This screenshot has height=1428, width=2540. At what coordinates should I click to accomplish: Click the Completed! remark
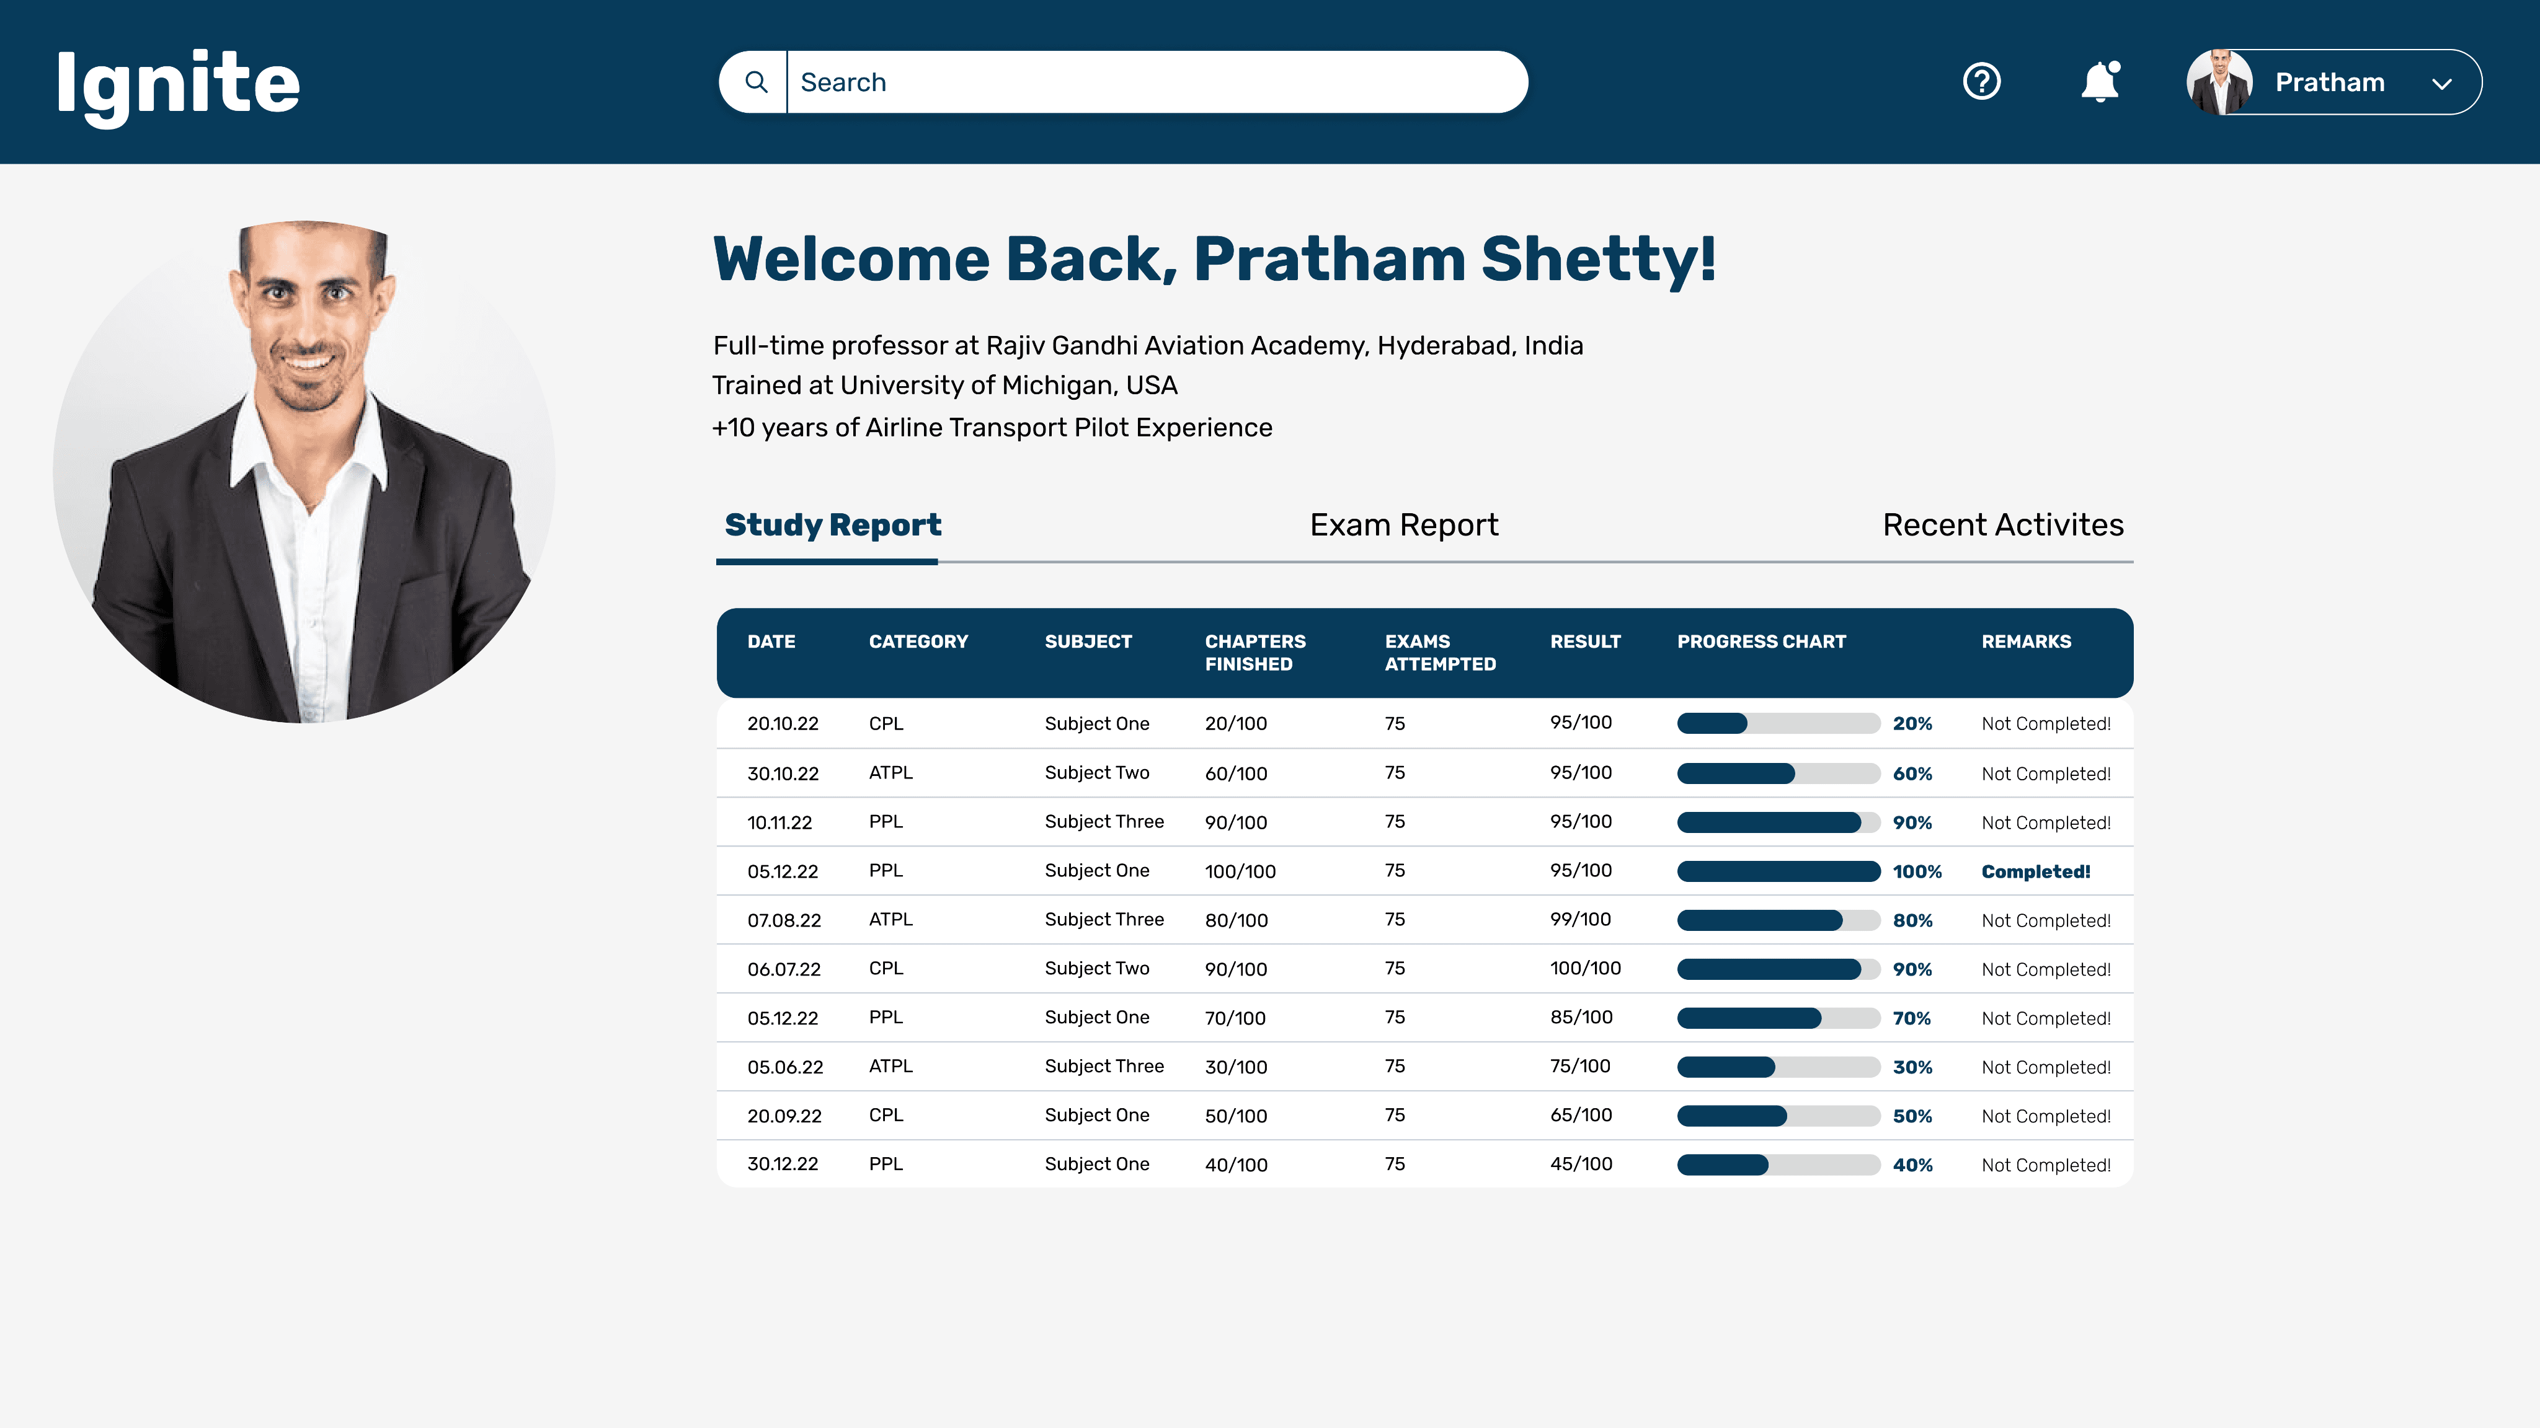coord(2035,871)
